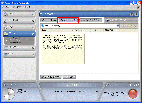Click the ディスクをロード button

(68, 20)
